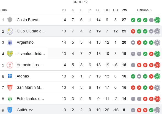Click Atenas blue cross crest
Image resolution: width=162 pixels, height=114 pixels.
(10, 76)
